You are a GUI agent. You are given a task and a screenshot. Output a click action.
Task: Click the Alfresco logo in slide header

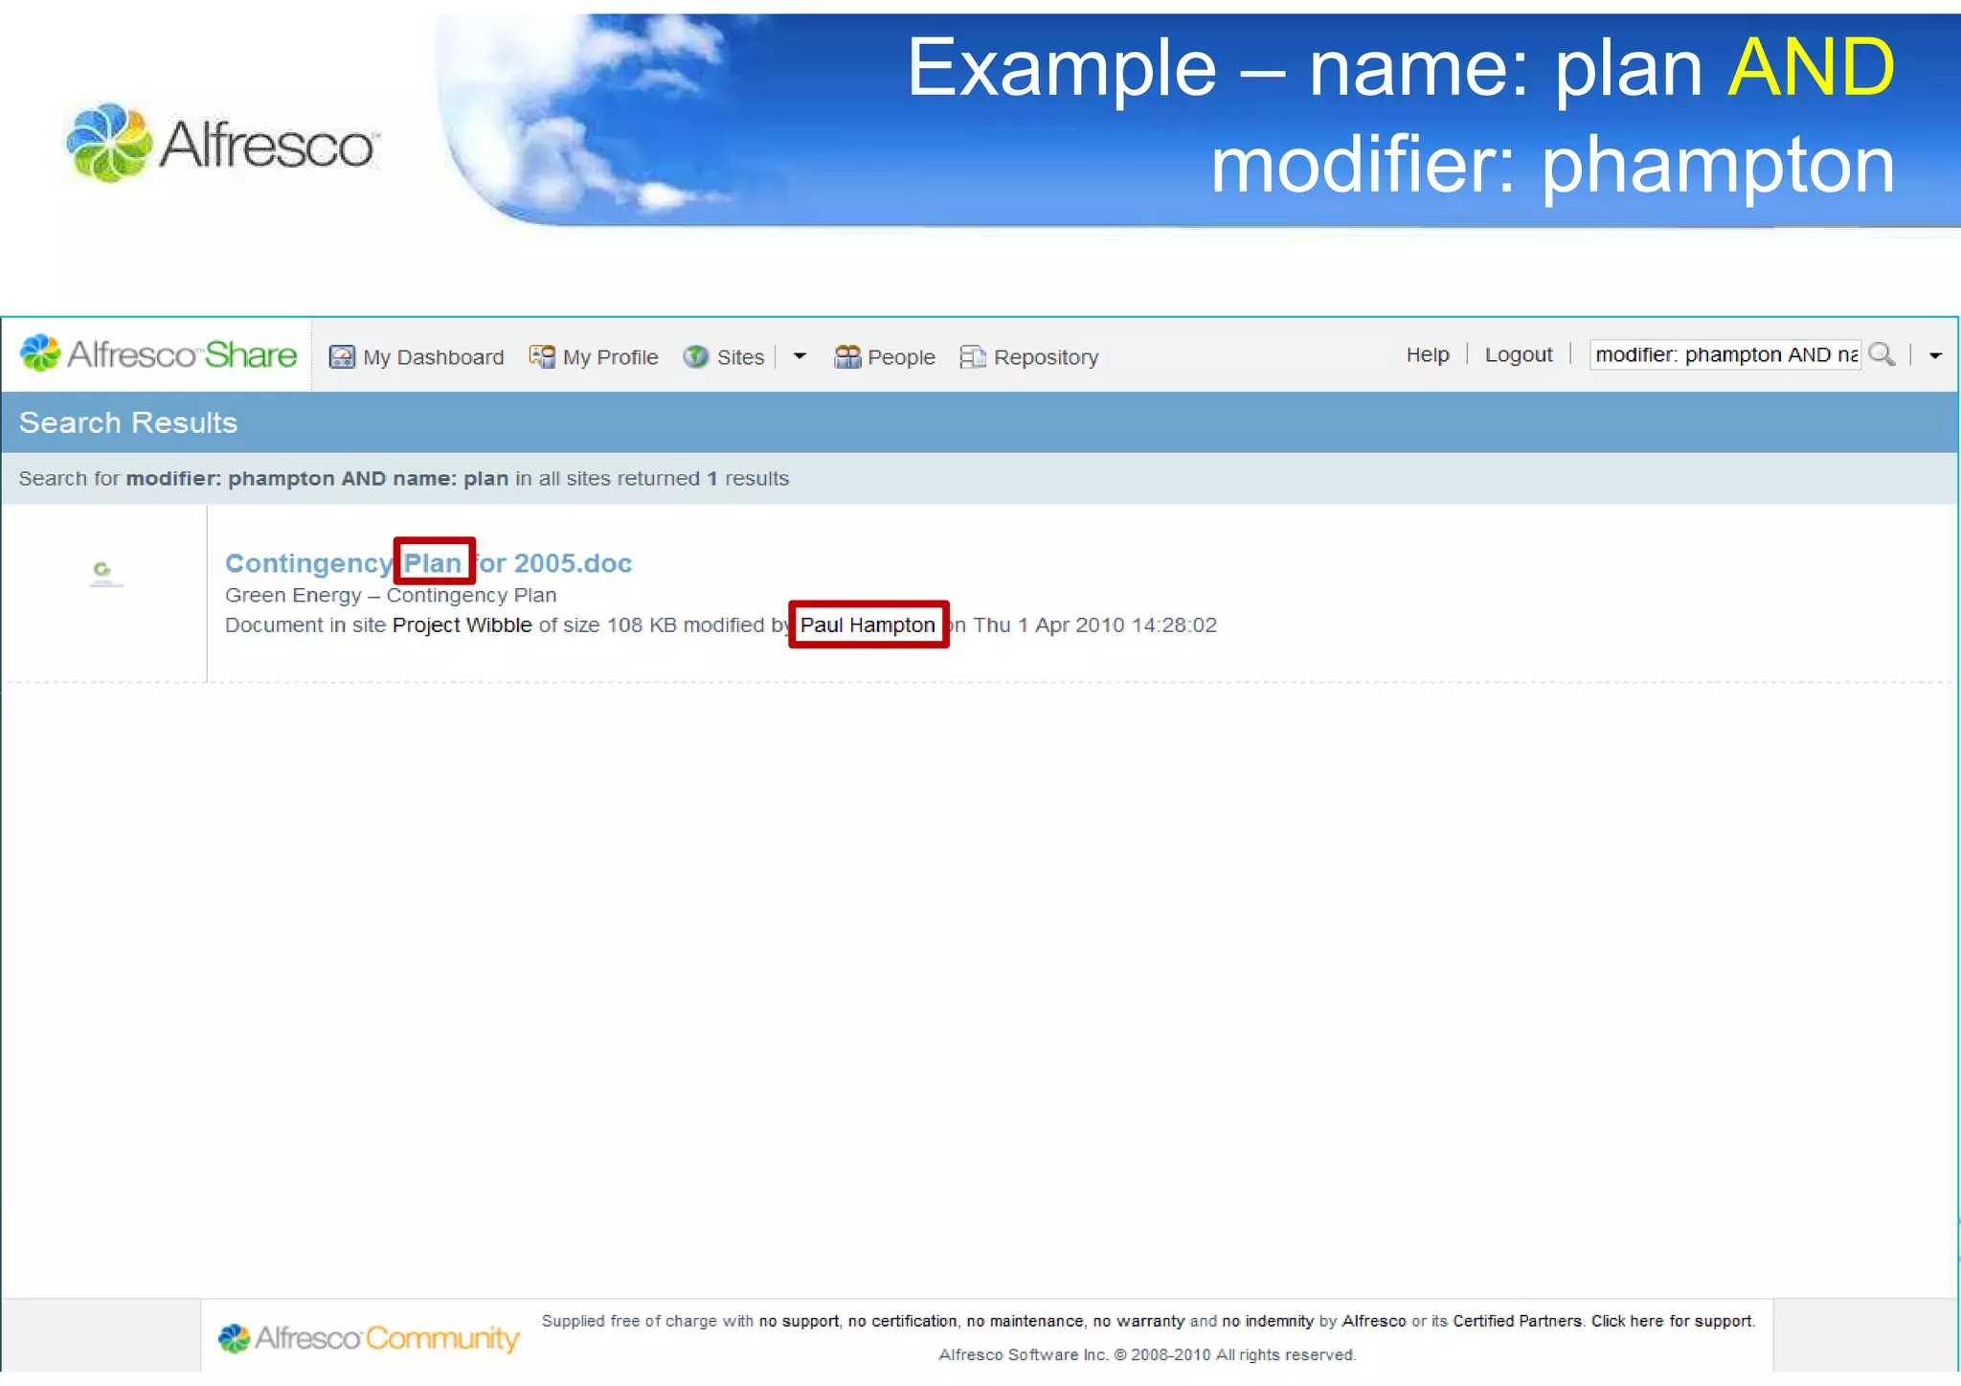click(222, 144)
